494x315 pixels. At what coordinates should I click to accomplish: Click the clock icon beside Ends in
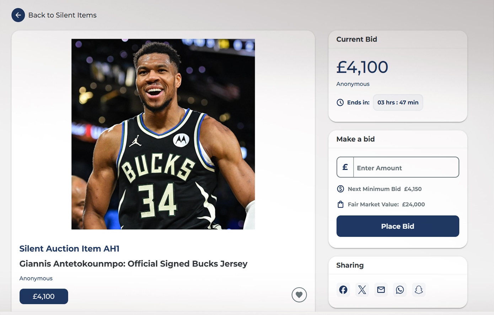point(340,103)
